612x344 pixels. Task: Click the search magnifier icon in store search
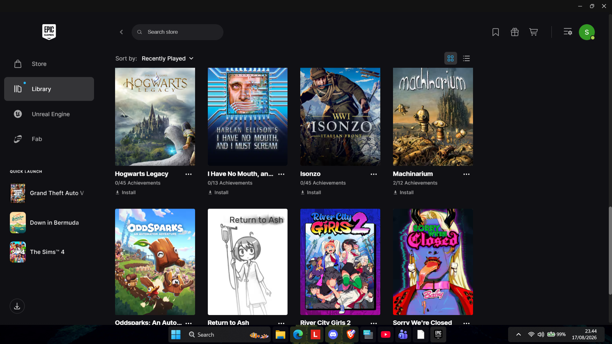point(140,32)
